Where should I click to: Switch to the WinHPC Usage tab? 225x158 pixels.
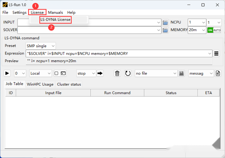point(40,84)
